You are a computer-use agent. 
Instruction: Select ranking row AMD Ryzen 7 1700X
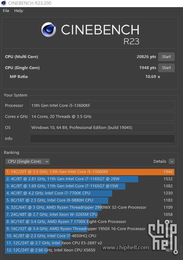pos(90,222)
